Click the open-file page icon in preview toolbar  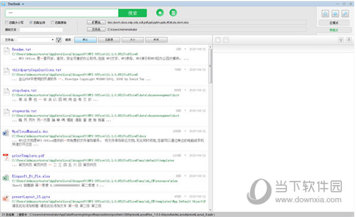click(x=218, y=40)
